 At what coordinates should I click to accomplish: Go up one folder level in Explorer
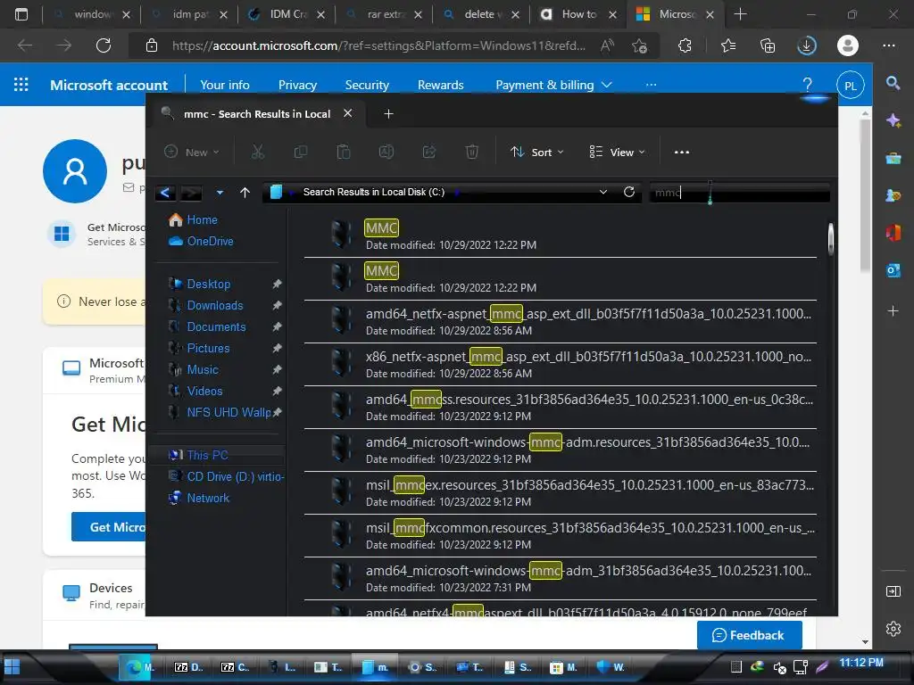point(245,193)
